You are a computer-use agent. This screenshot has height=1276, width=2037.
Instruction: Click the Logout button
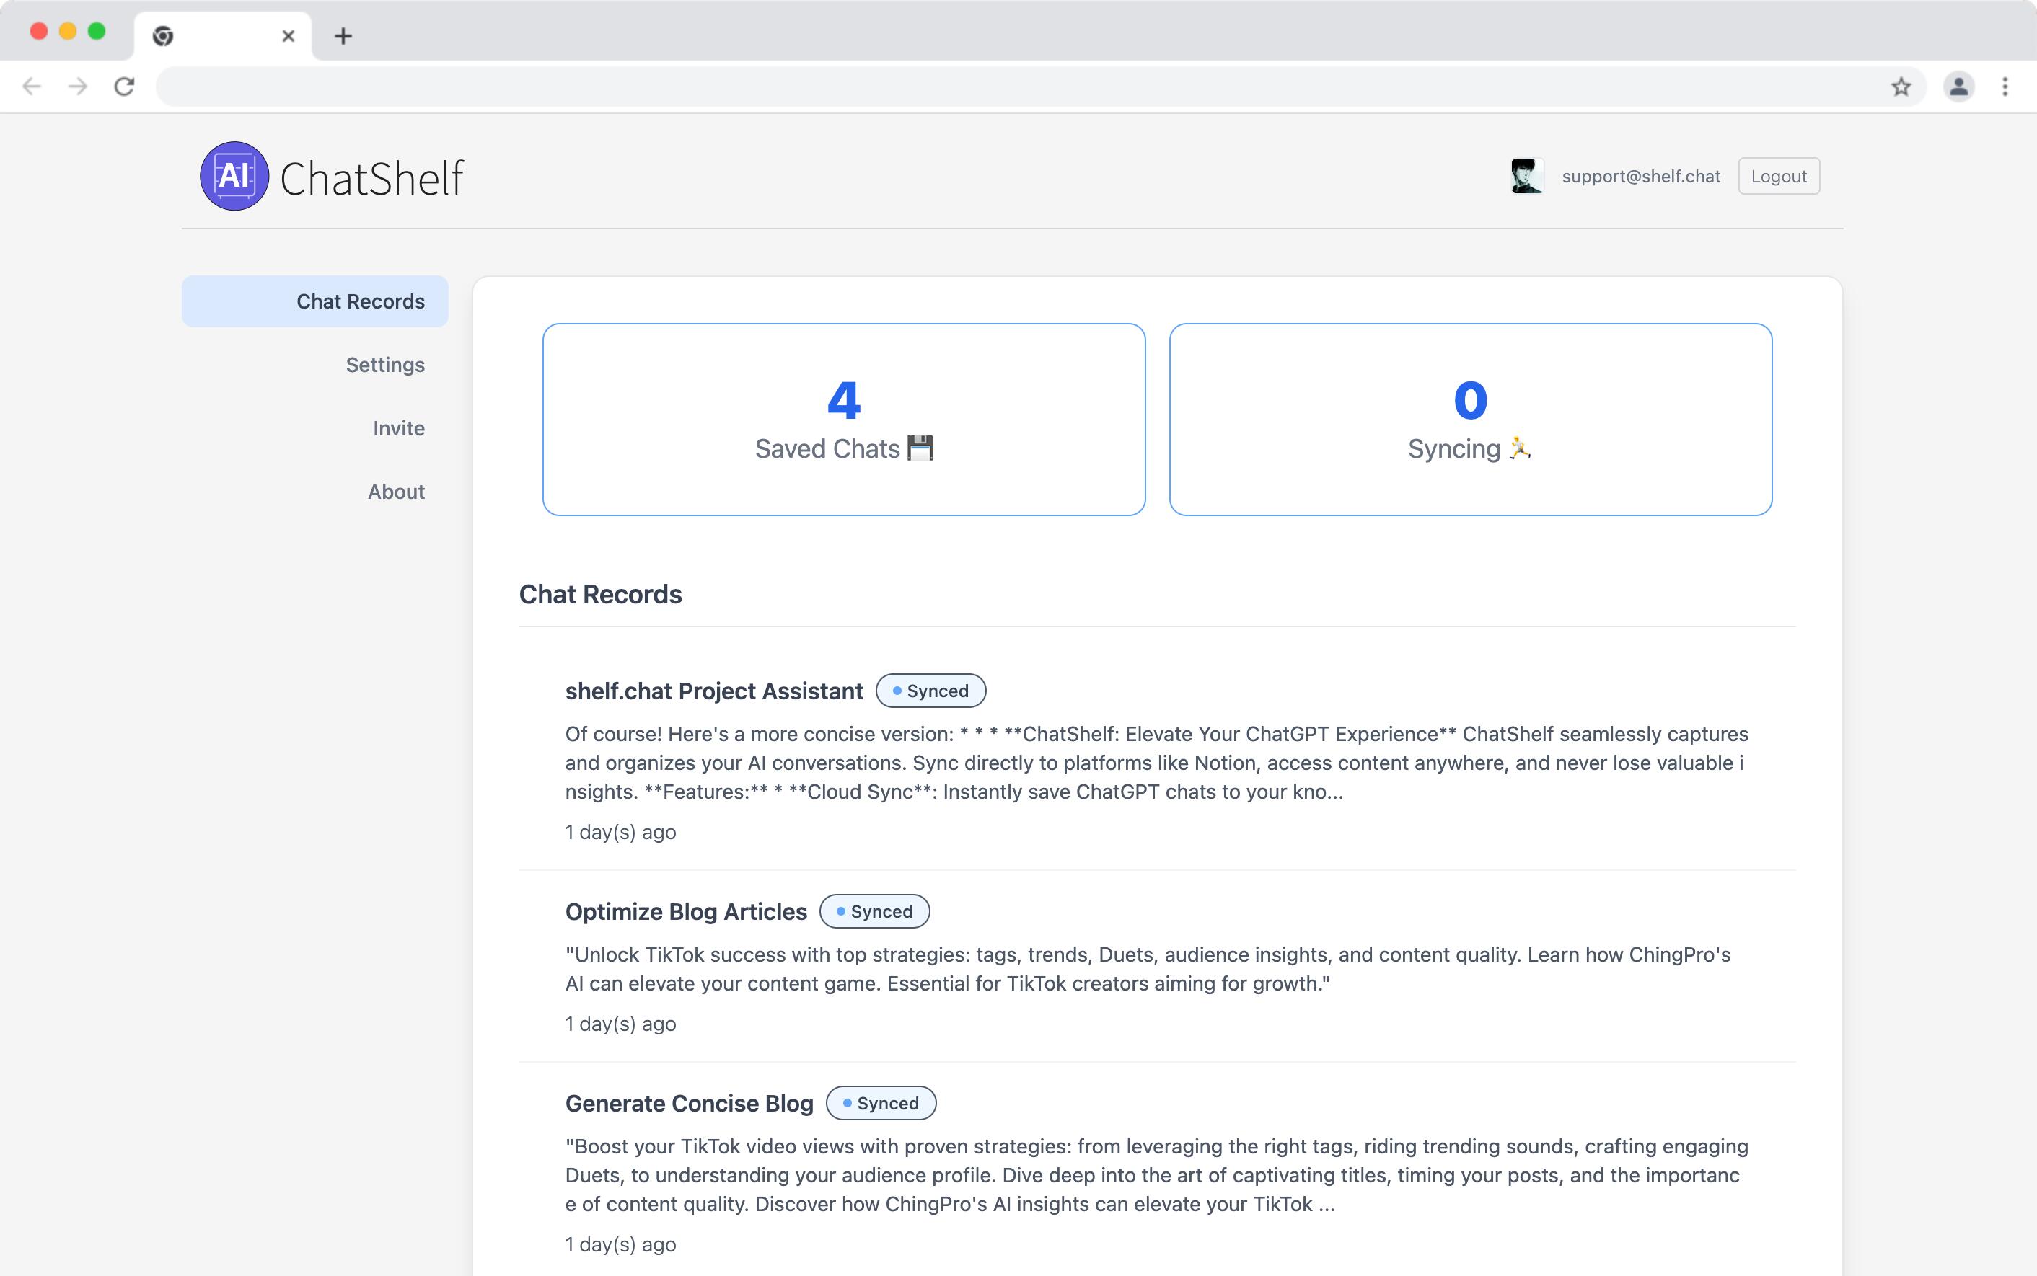[x=1778, y=177]
